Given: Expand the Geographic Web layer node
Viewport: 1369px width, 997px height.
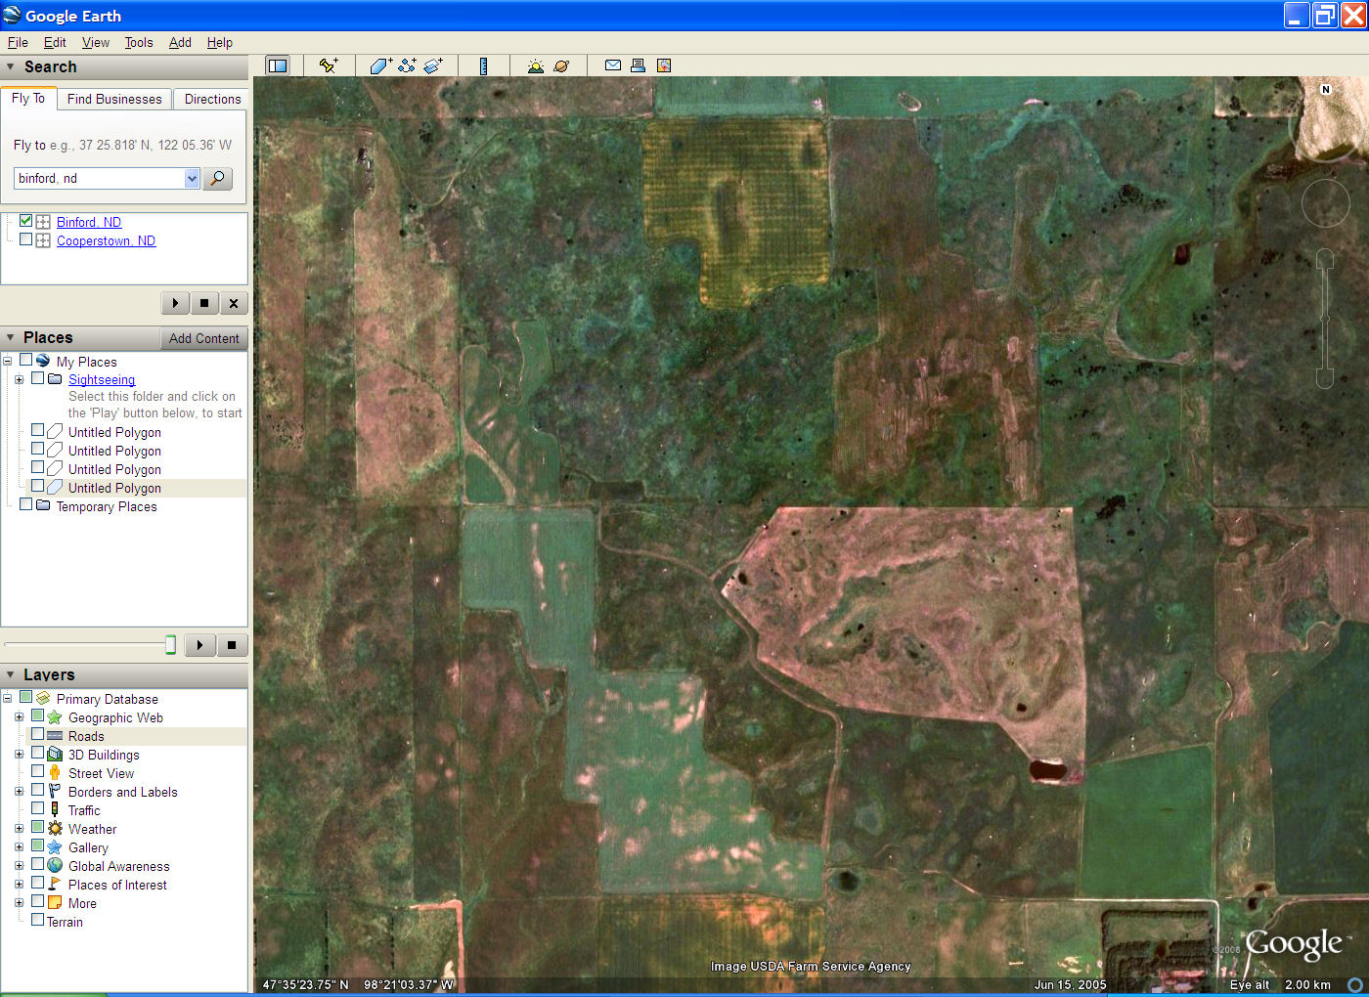Looking at the screenshot, I should (19, 717).
